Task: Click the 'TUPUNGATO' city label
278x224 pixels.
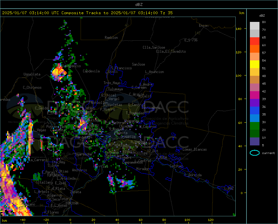Action: [x=55, y=175]
